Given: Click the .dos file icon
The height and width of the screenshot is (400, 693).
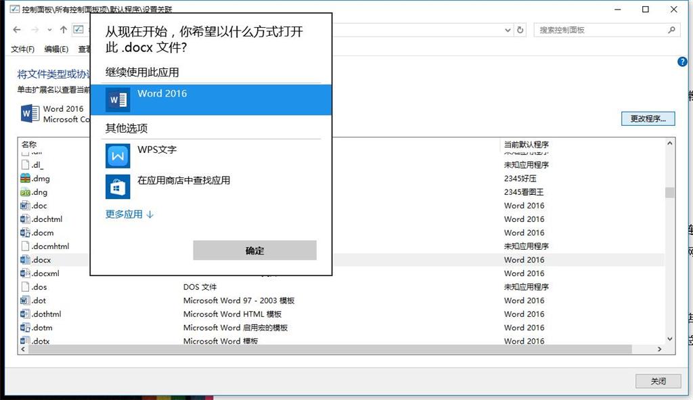Looking at the screenshot, I should click(25, 287).
